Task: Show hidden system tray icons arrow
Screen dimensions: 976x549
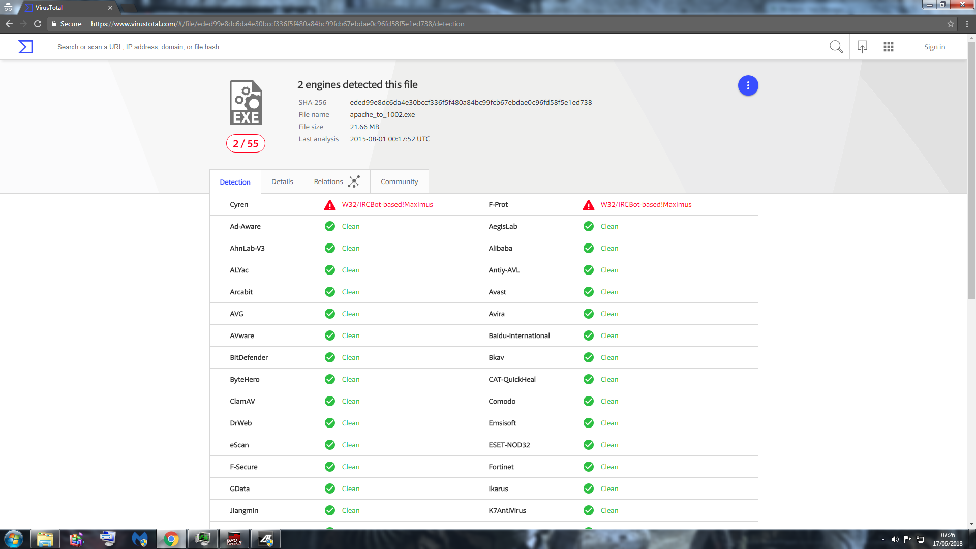Action: coord(883,539)
